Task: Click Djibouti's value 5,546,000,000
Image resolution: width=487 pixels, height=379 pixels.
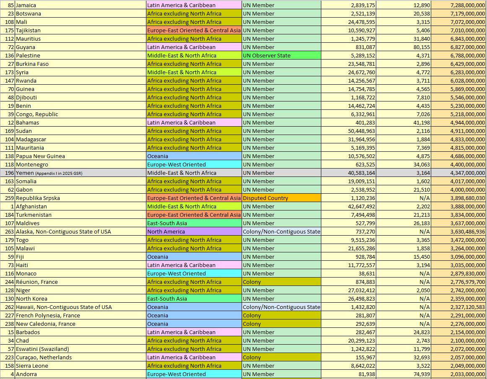Action: 459,97
